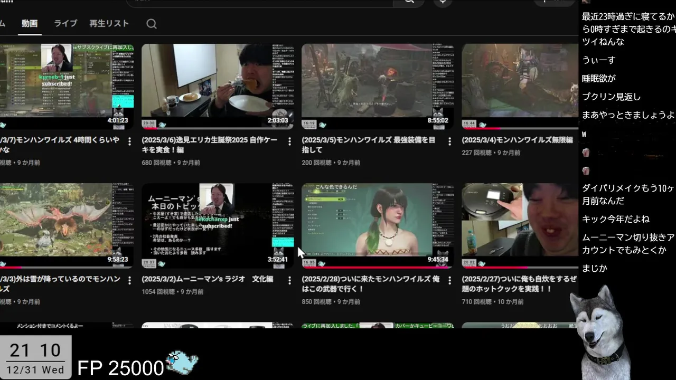Open title (2025/2/27)ついに俺も自炊をするぜ
This screenshot has height=380, width=676.
pos(519,284)
